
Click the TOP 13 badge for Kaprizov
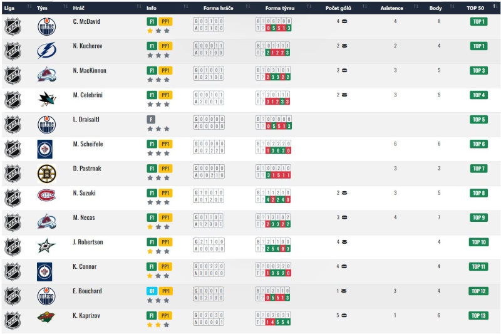(478, 316)
